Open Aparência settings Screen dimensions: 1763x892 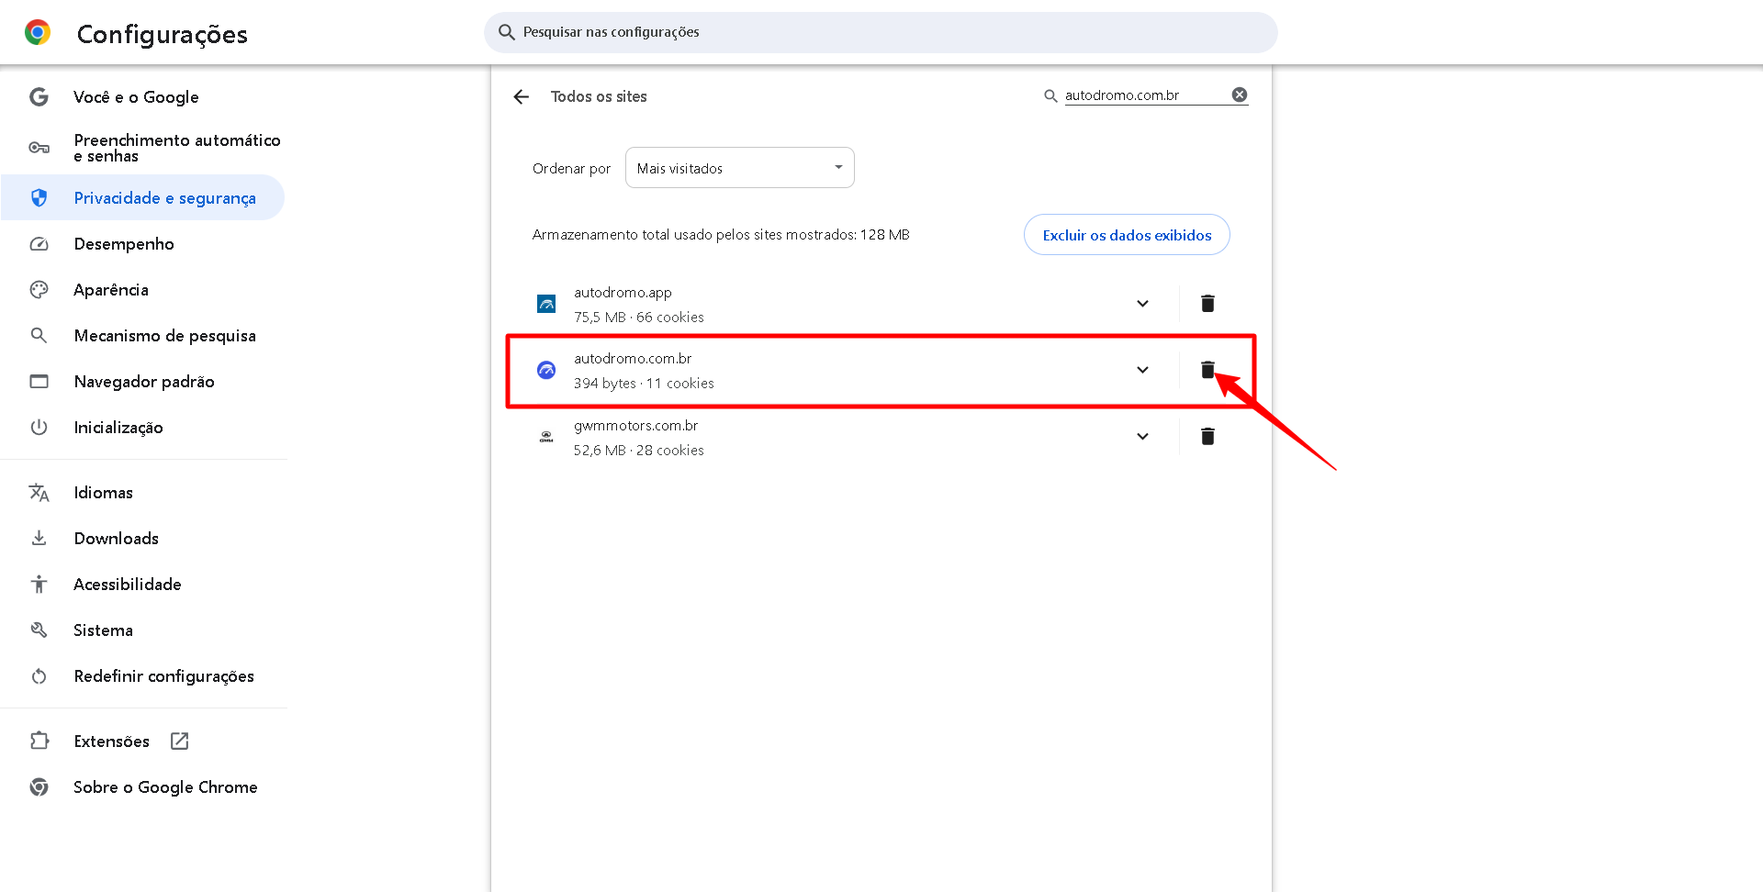pos(111,290)
